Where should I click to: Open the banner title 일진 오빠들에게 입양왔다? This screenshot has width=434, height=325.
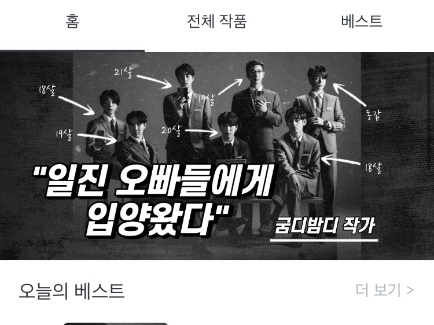click(x=152, y=200)
